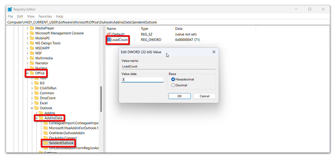Select the MSF tree label
336x159 pixels.
[39, 53]
